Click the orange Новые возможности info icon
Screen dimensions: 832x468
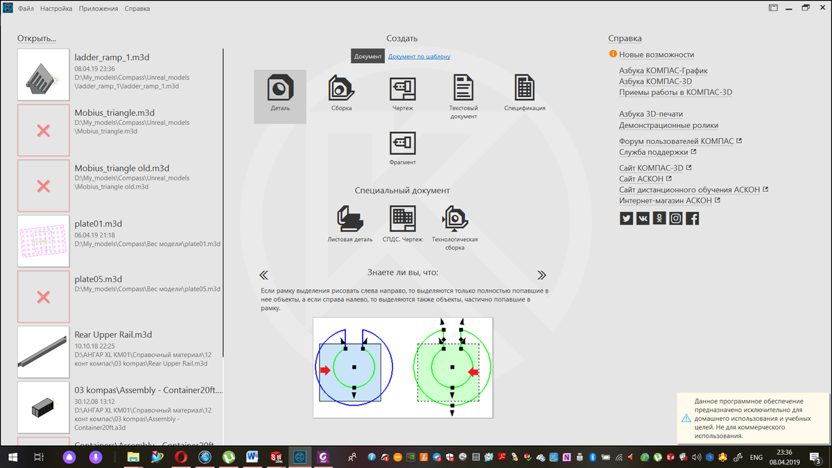[x=613, y=54]
